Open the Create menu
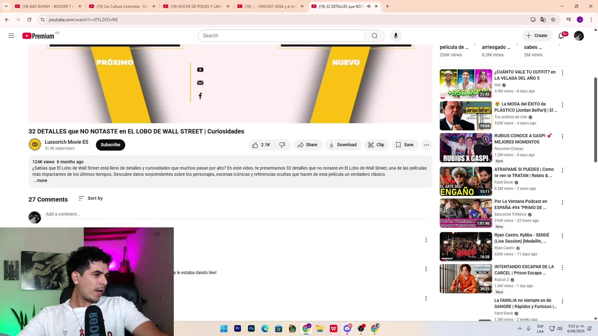Screen dimensions: 598x336 pyautogui.click(x=536, y=36)
